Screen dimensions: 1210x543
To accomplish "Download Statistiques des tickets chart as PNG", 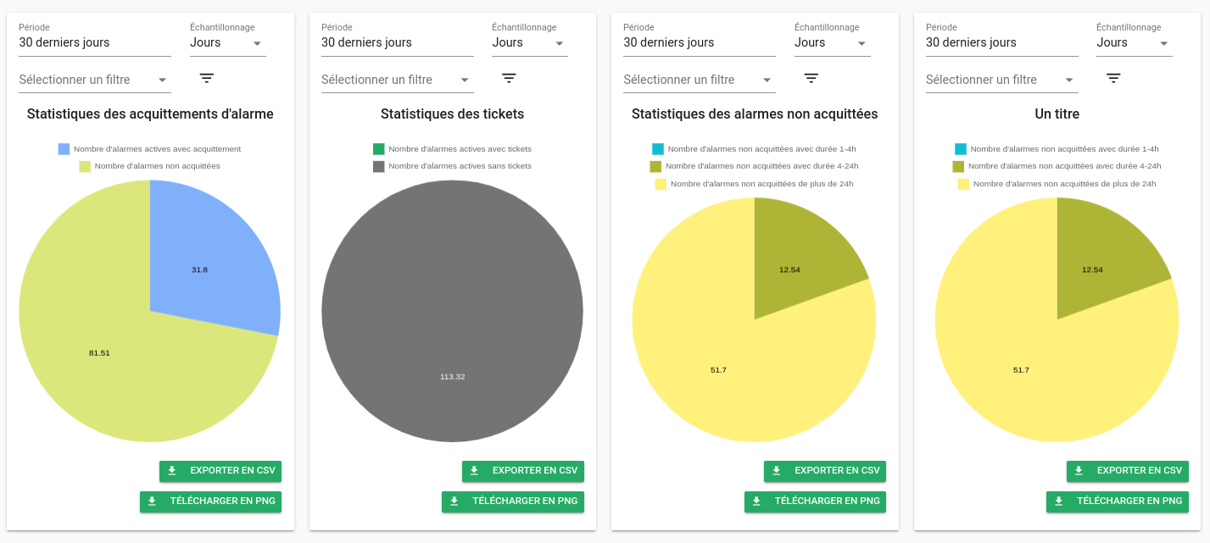I will [513, 501].
